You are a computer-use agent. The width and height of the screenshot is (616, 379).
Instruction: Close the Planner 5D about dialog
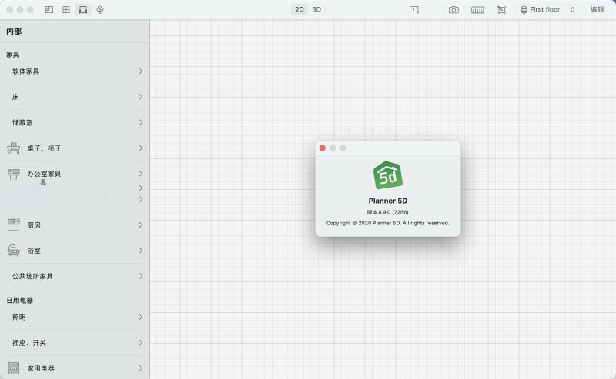point(322,148)
